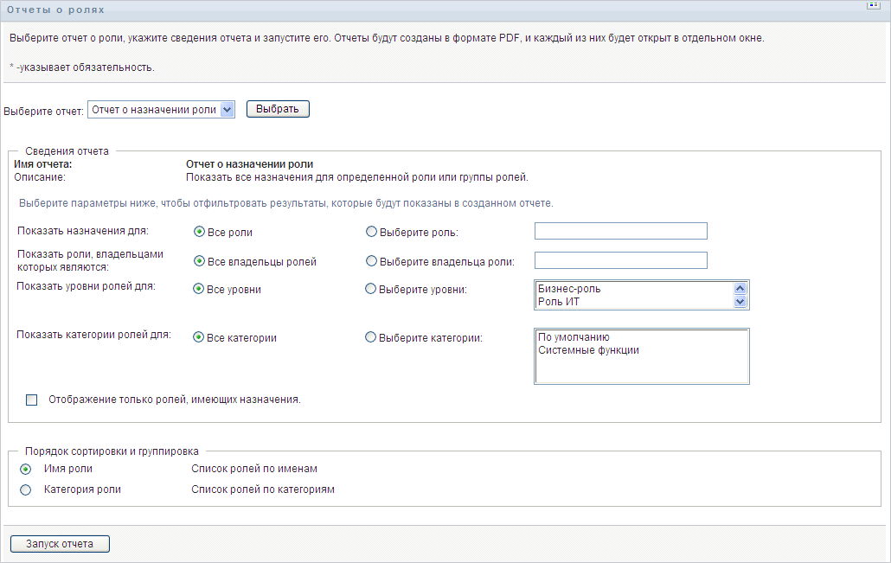Click the panel collapse icon in header
This screenshot has width=891, height=563.
[x=873, y=4]
